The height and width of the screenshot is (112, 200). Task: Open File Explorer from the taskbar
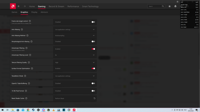pyautogui.click(x=13, y=110)
